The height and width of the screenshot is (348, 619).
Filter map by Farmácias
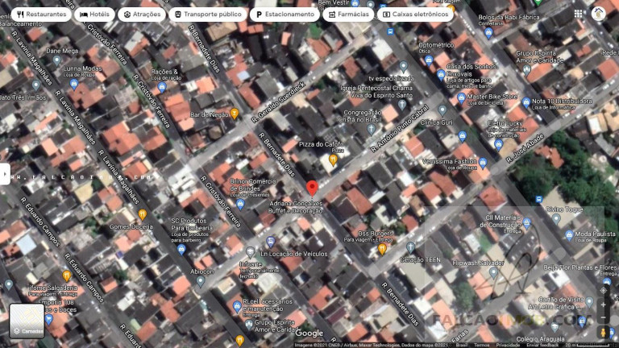(348, 14)
